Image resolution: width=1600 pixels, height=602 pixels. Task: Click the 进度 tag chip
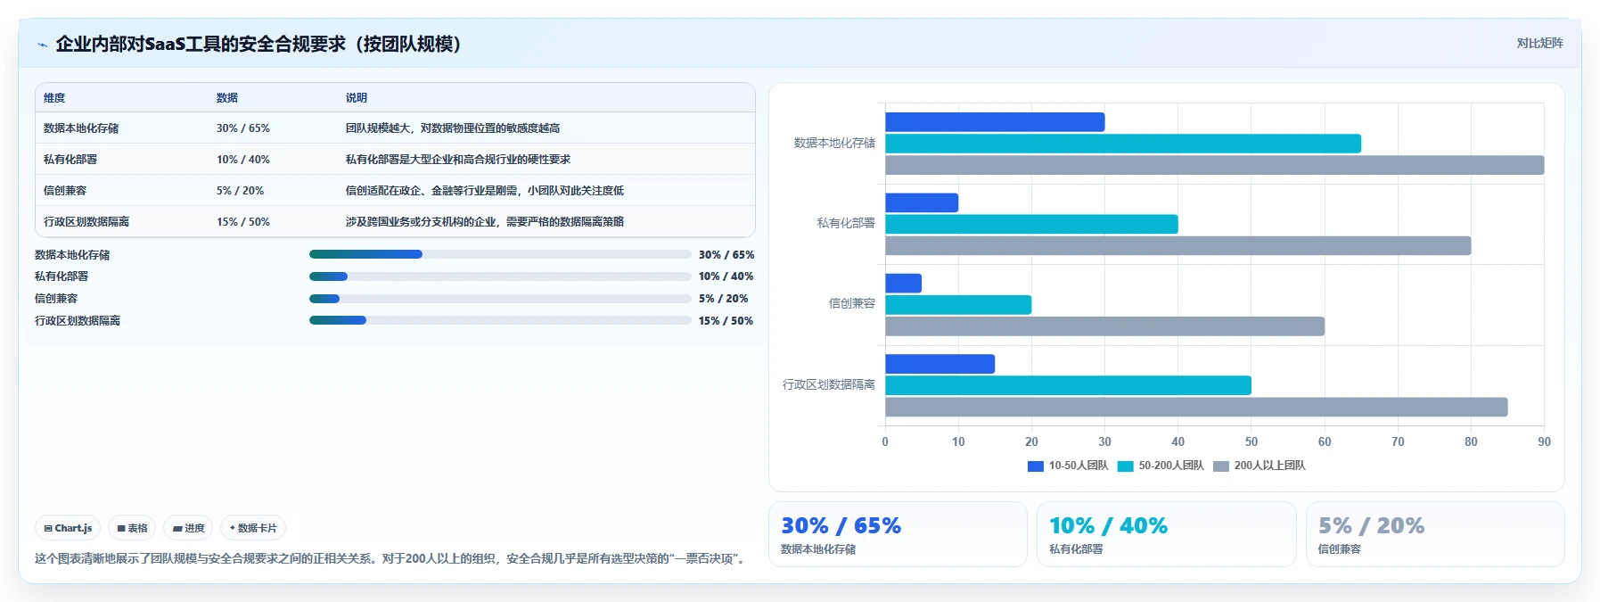tap(188, 528)
